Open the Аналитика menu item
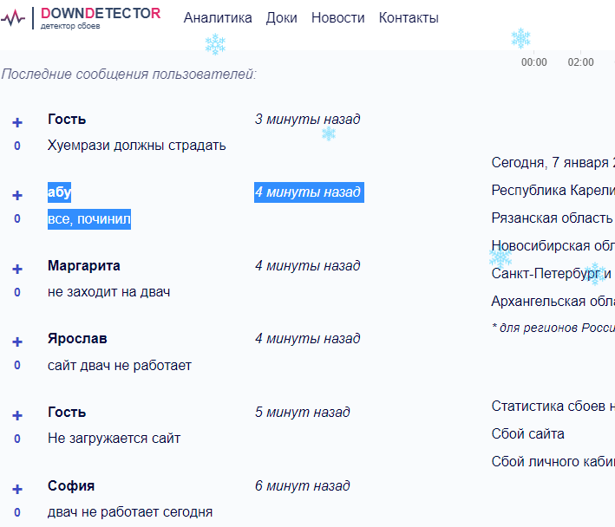The image size is (615, 527). [218, 18]
